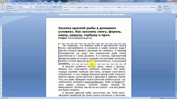Image resolution: width=177 pixels, height=99 pixels.
Task: Justify the paragraph text
Action: point(50,10)
